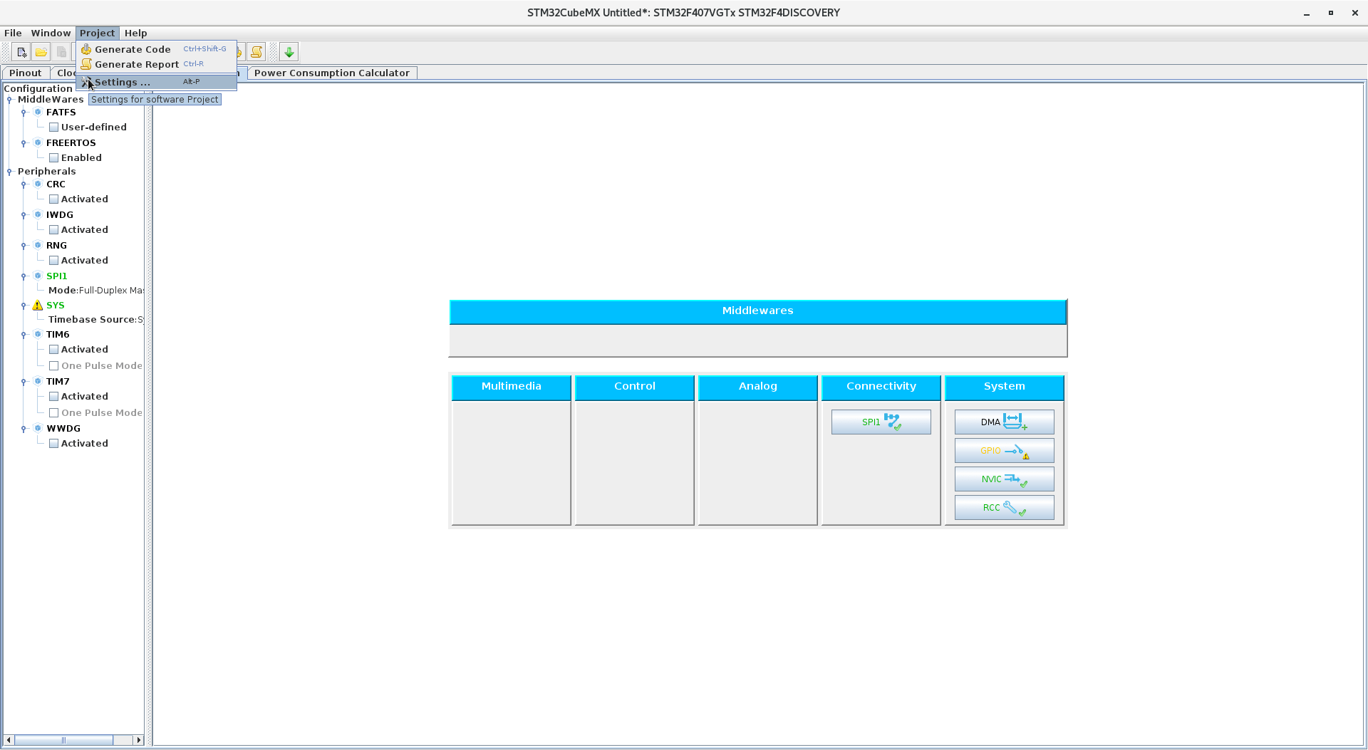Click the SPI1 peripheral cube icon

click(38, 276)
